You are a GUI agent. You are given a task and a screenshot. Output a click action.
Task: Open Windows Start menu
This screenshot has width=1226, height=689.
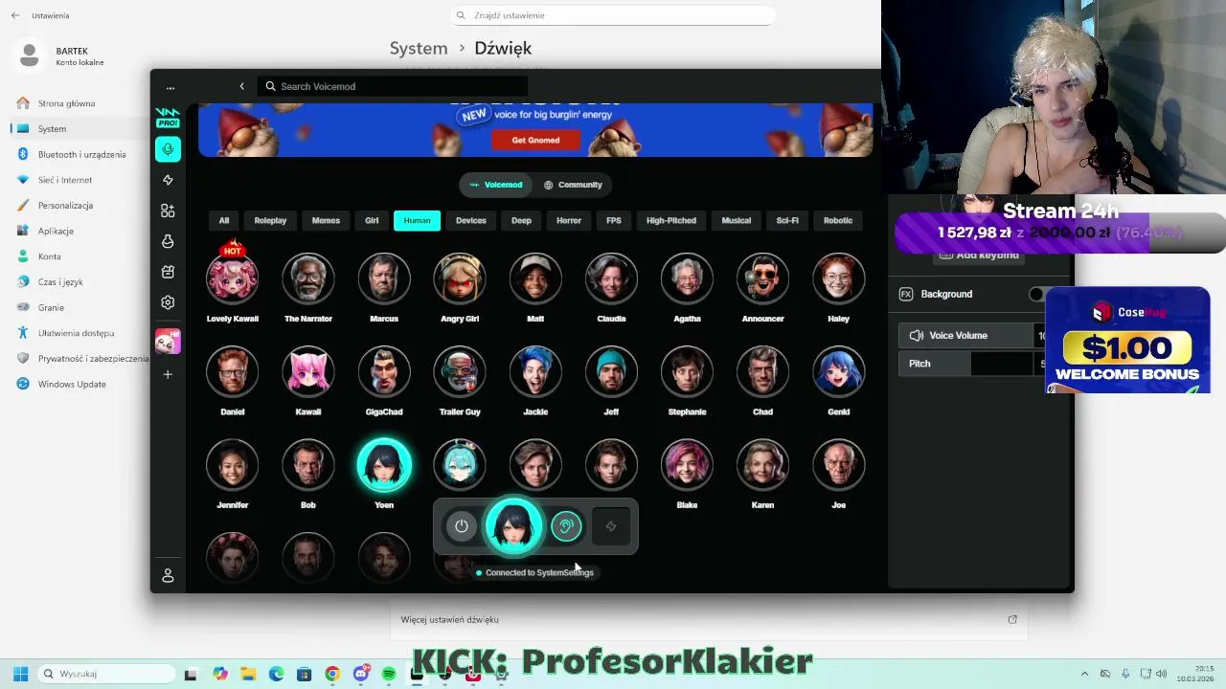tap(20, 674)
